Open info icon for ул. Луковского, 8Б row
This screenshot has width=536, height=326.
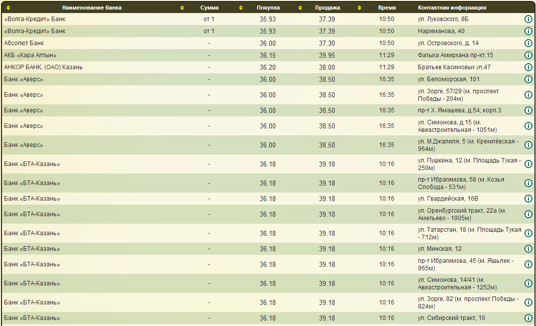(x=528, y=19)
